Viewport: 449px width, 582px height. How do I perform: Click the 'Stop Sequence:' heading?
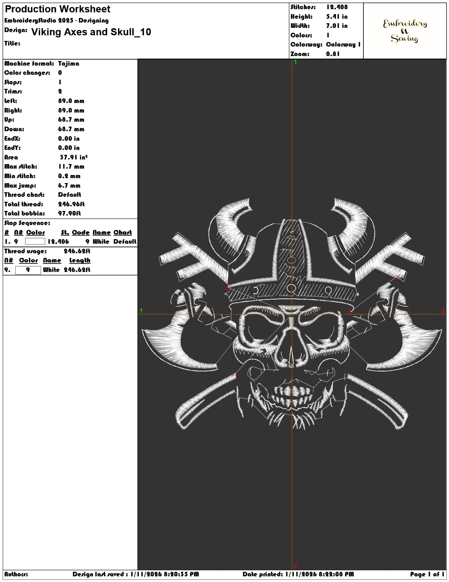[27, 223]
